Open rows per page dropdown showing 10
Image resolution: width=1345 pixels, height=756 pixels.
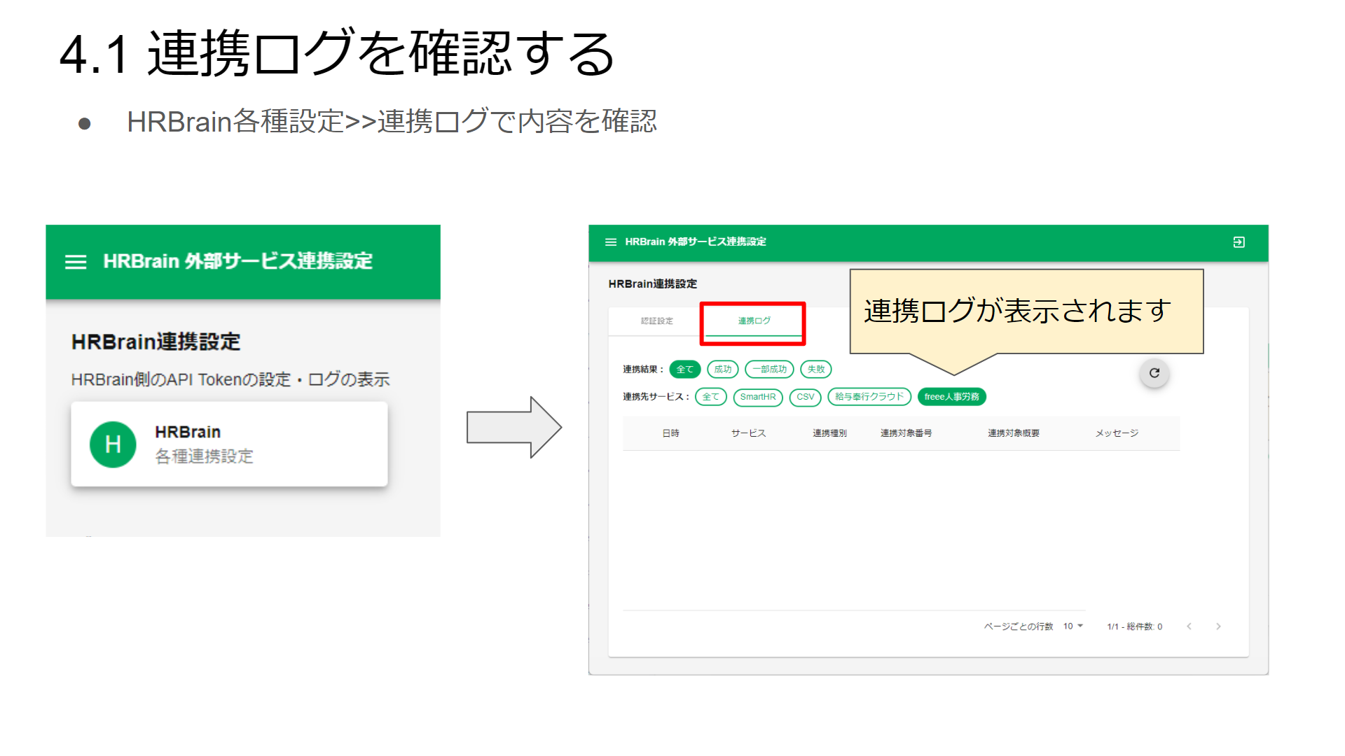click(1073, 626)
